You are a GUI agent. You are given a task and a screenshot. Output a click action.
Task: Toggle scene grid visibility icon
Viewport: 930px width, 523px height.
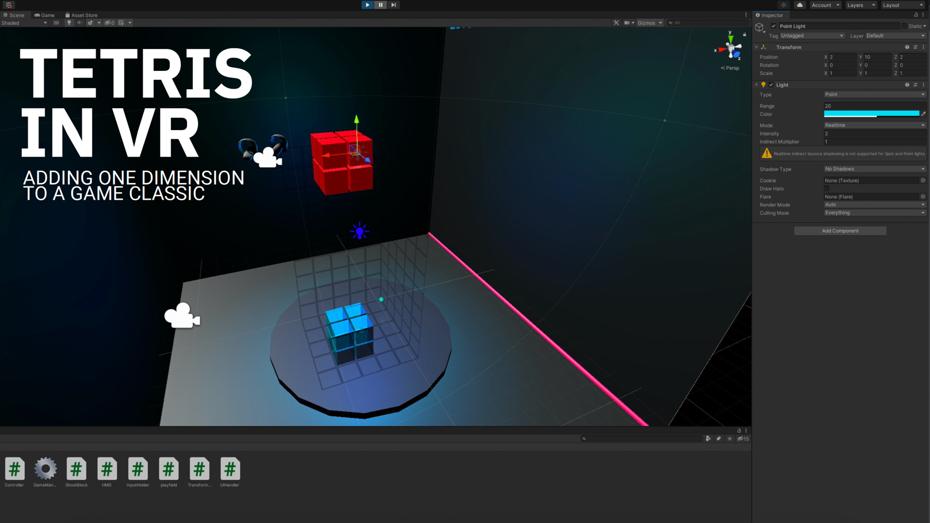121,23
